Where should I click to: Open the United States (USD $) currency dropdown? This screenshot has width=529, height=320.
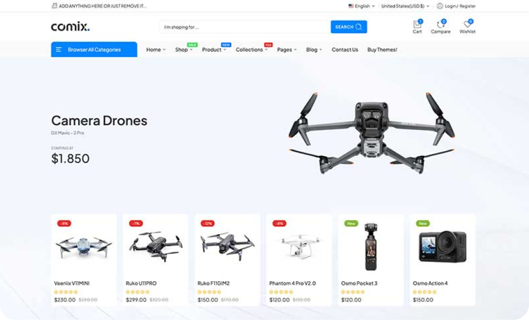[x=405, y=6]
